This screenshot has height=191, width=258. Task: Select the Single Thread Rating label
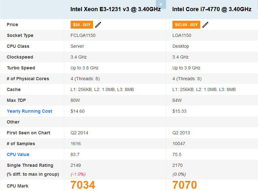pos(30,165)
